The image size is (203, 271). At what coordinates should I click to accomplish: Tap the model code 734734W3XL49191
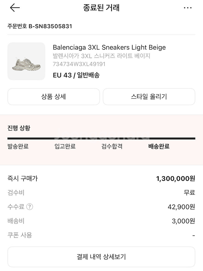tap(79, 64)
